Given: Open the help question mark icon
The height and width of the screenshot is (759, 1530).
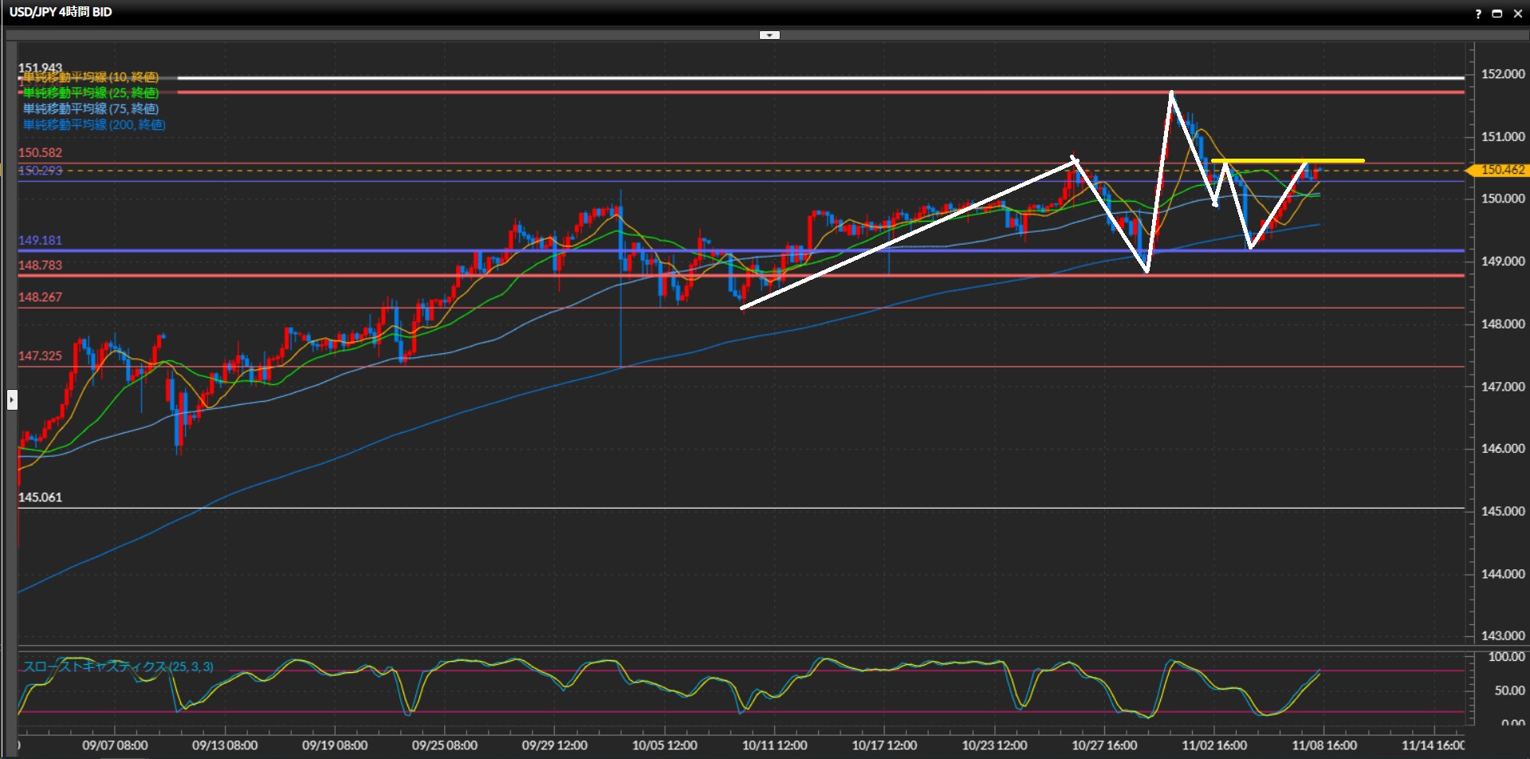Looking at the screenshot, I should [1478, 14].
